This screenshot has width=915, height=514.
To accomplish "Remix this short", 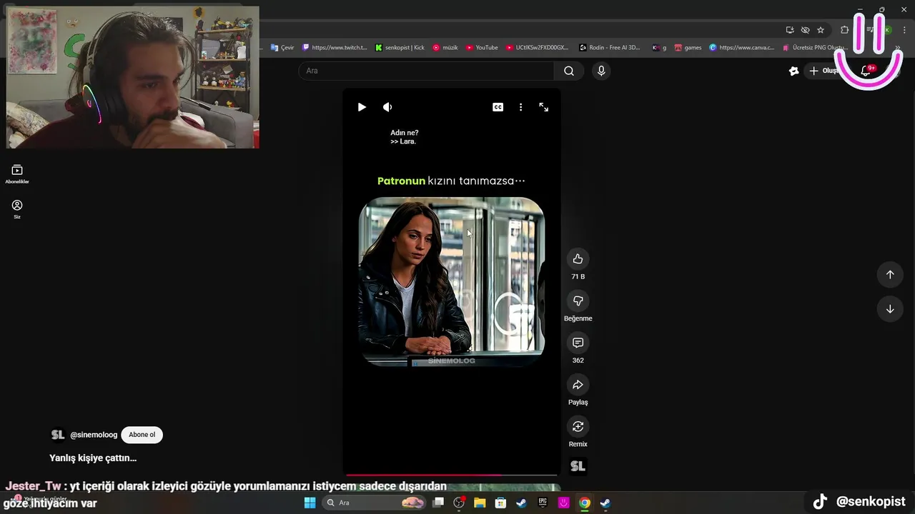I will tap(578, 426).
